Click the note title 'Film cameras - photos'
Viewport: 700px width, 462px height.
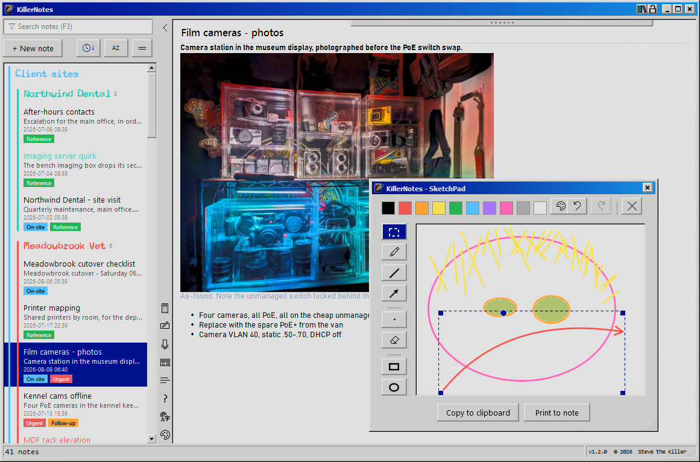[x=232, y=33]
